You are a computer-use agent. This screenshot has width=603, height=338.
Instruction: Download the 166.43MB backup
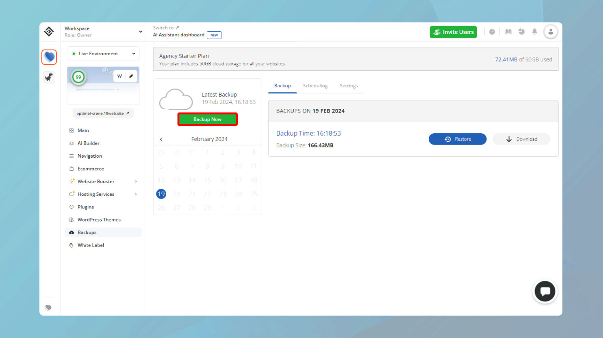click(521, 139)
